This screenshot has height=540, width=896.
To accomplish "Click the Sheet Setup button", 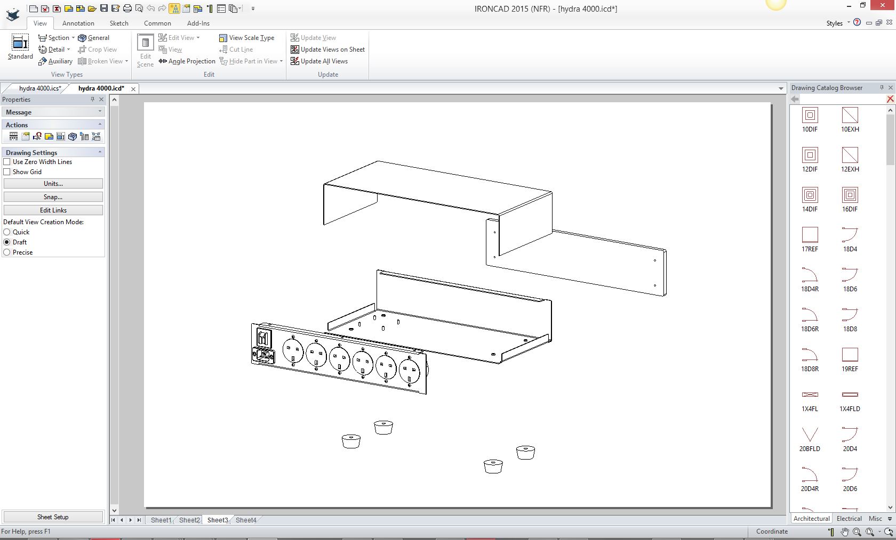I will click(53, 517).
